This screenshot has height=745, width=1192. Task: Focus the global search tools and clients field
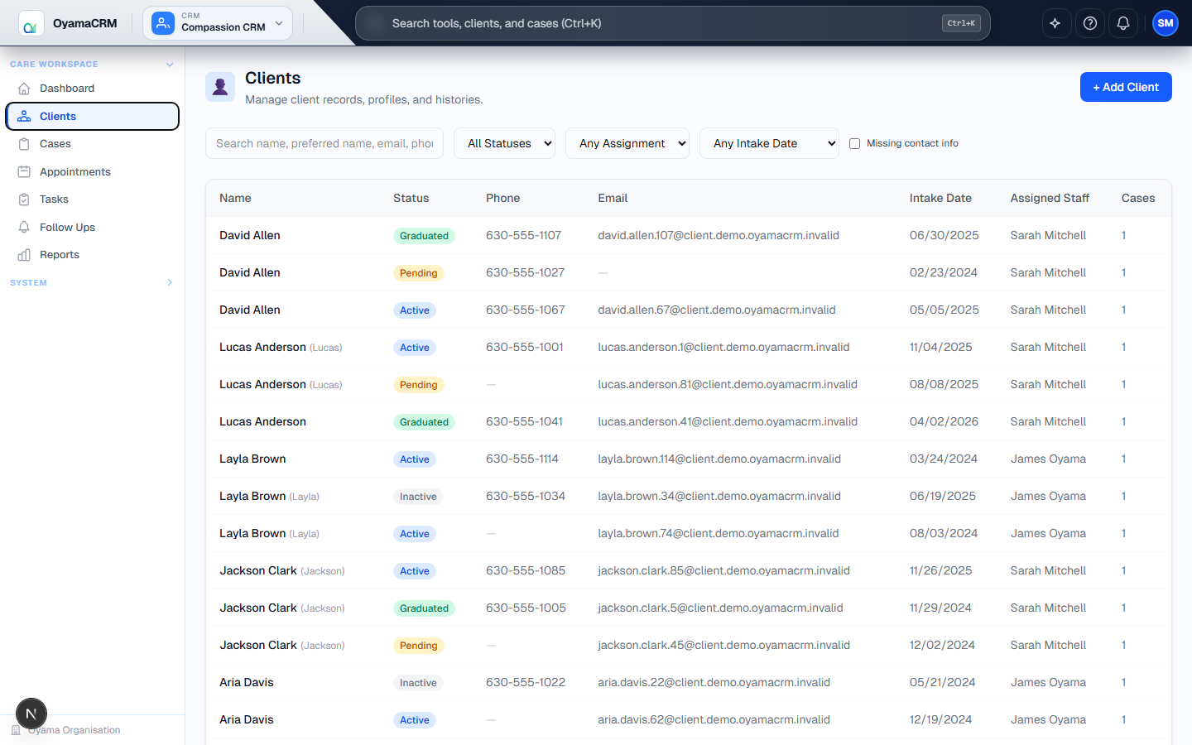click(672, 23)
